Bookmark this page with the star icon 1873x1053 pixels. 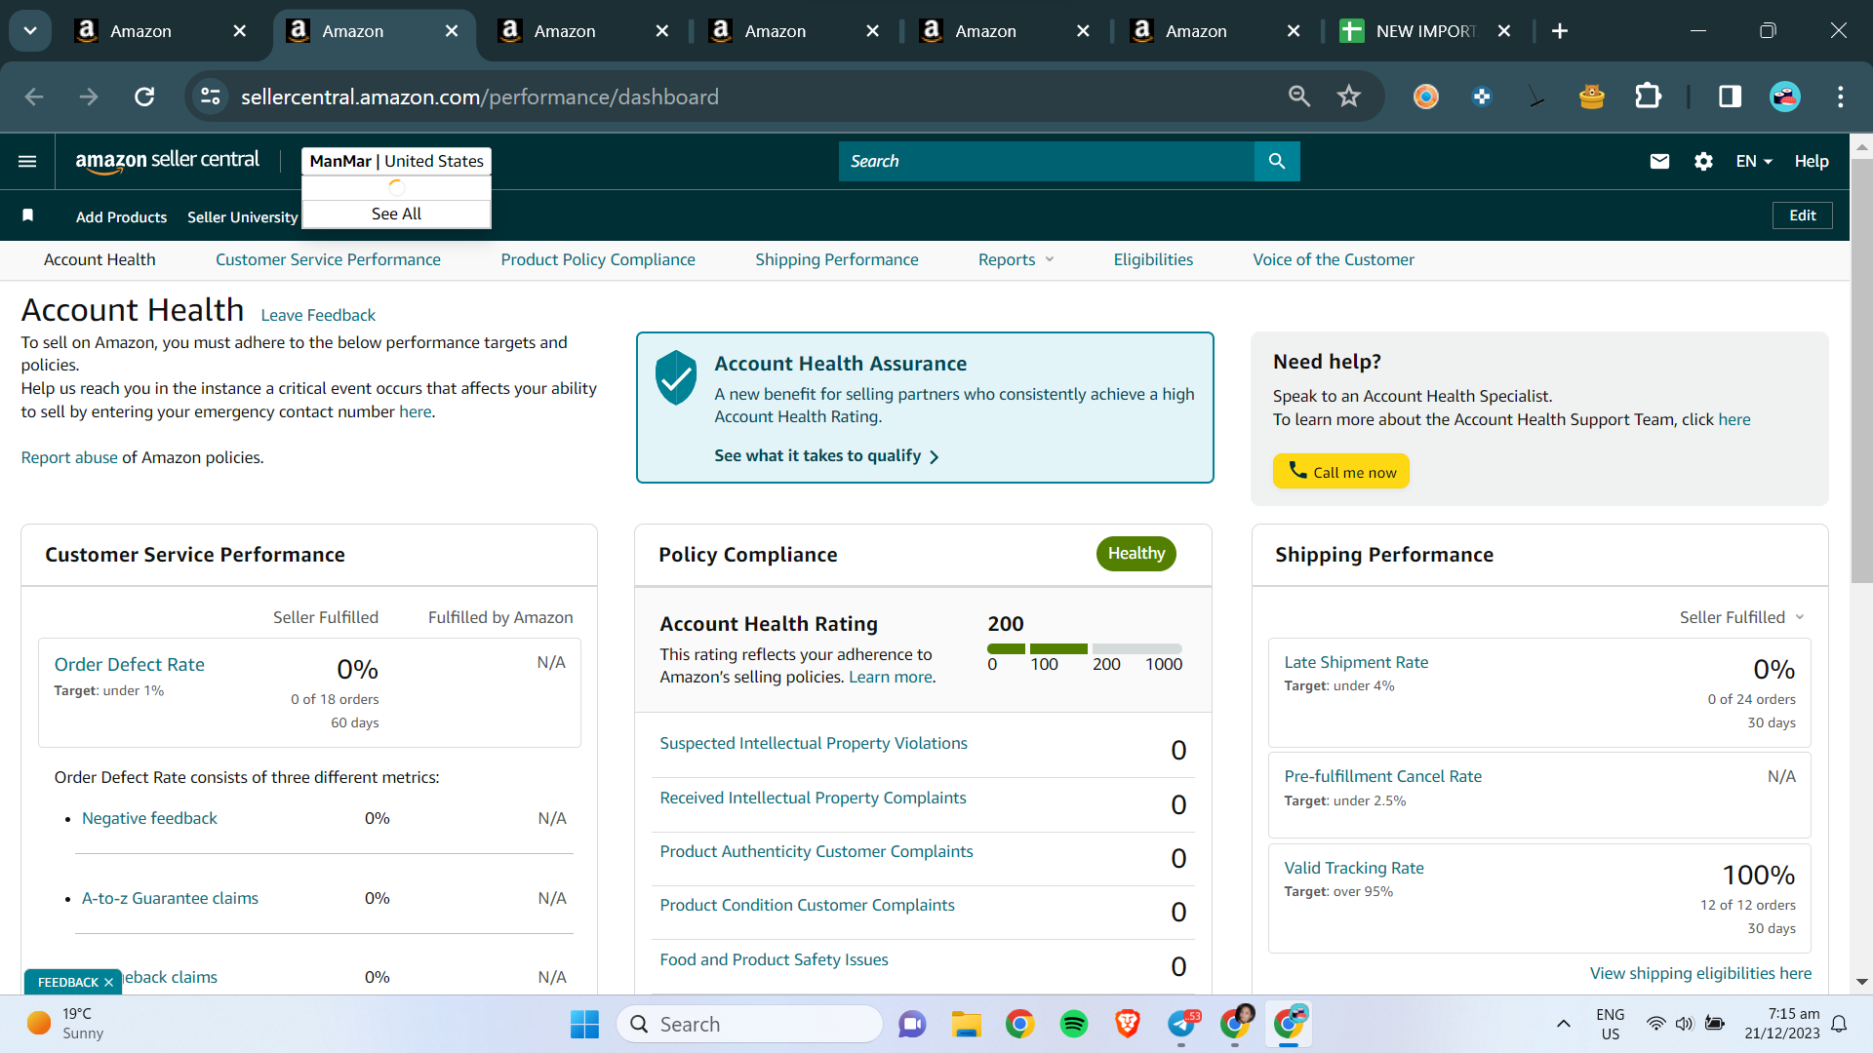click(x=1349, y=97)
